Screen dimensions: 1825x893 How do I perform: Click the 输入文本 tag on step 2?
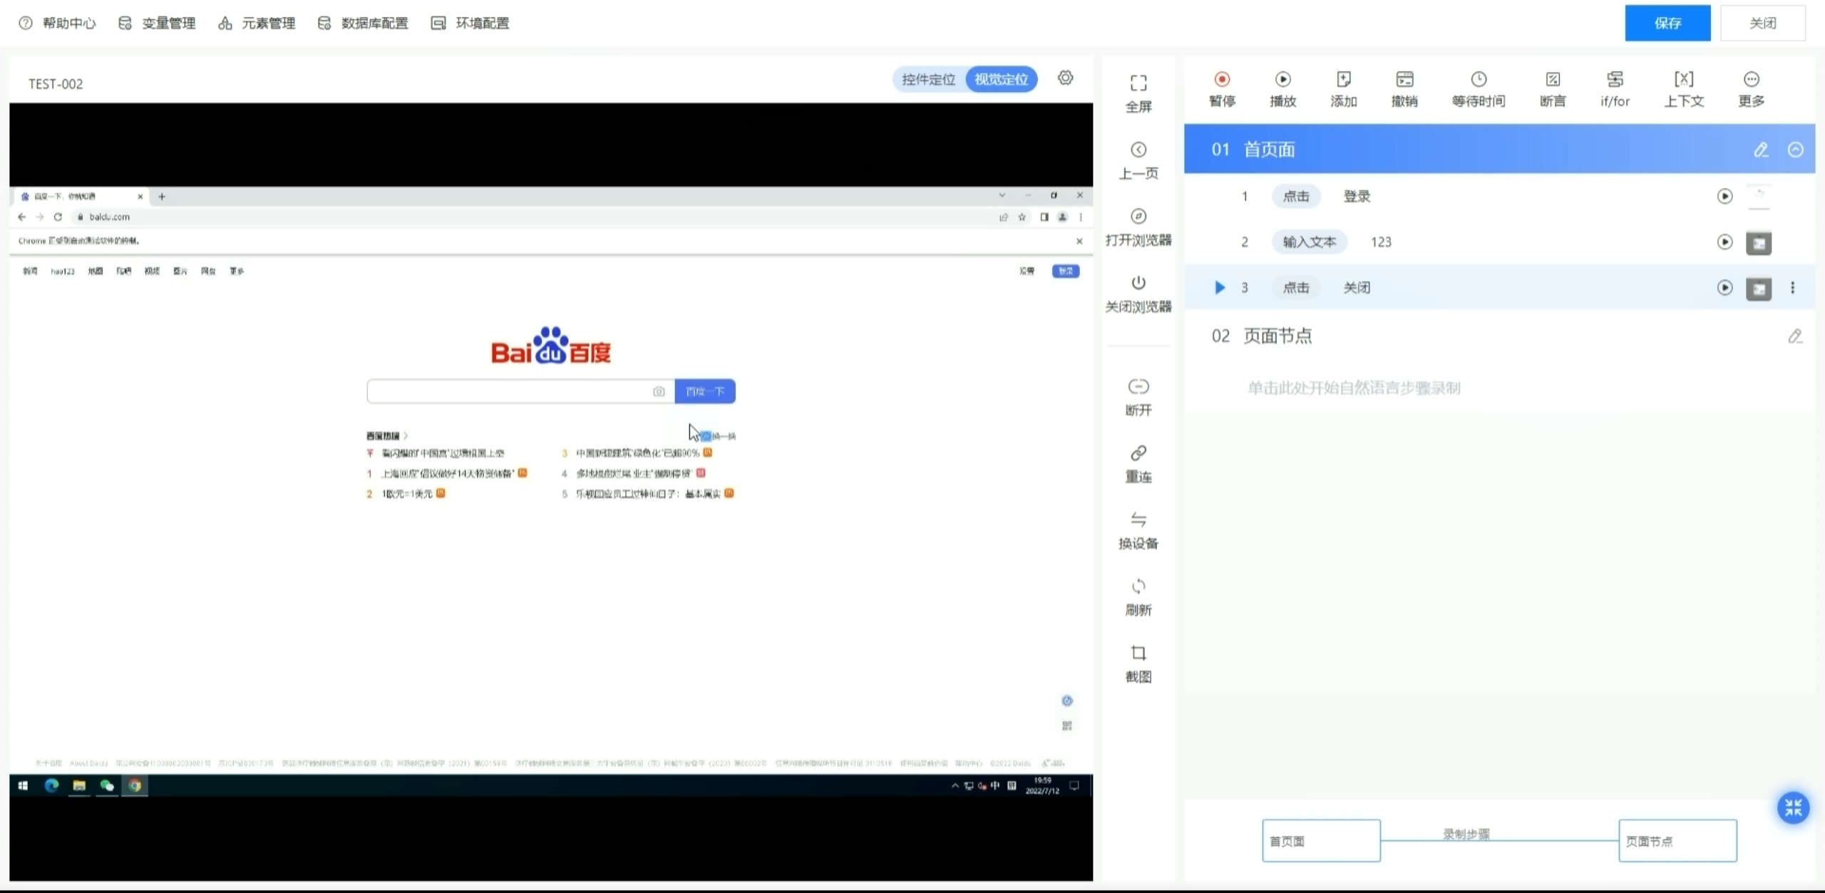click(1310, 242)
